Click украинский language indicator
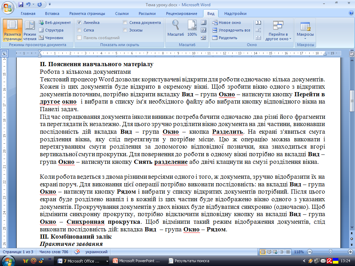355x266 pixels. click(x=96, y=252)
